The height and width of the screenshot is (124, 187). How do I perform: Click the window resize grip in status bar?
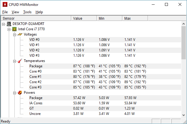[185, 122]
